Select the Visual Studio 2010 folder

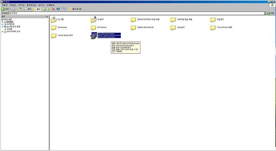62,35
